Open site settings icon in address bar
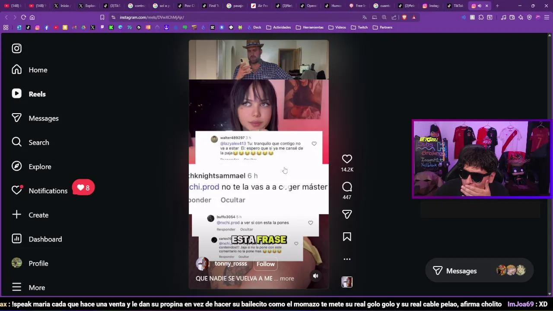 click(113, 17)
